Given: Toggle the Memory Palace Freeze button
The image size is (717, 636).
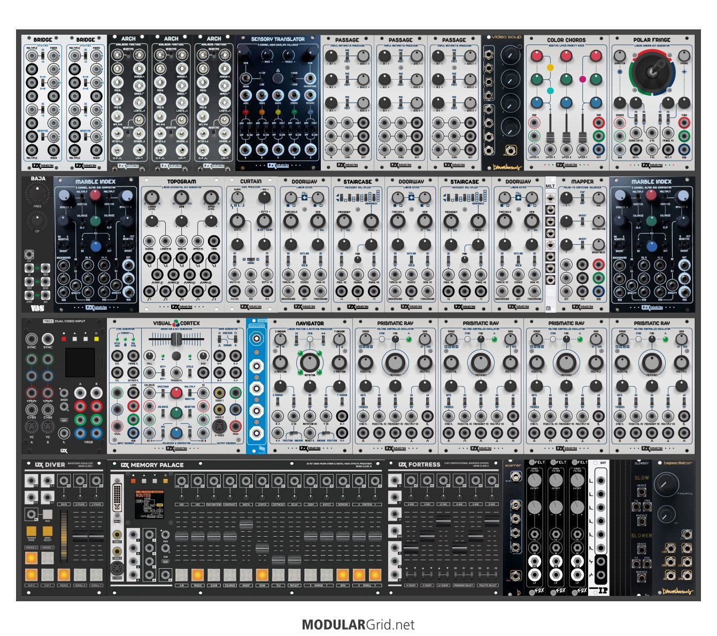Looking at the screenshot, I should [197, 575].
